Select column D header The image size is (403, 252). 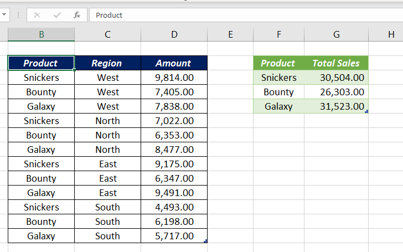pos(174,34)
